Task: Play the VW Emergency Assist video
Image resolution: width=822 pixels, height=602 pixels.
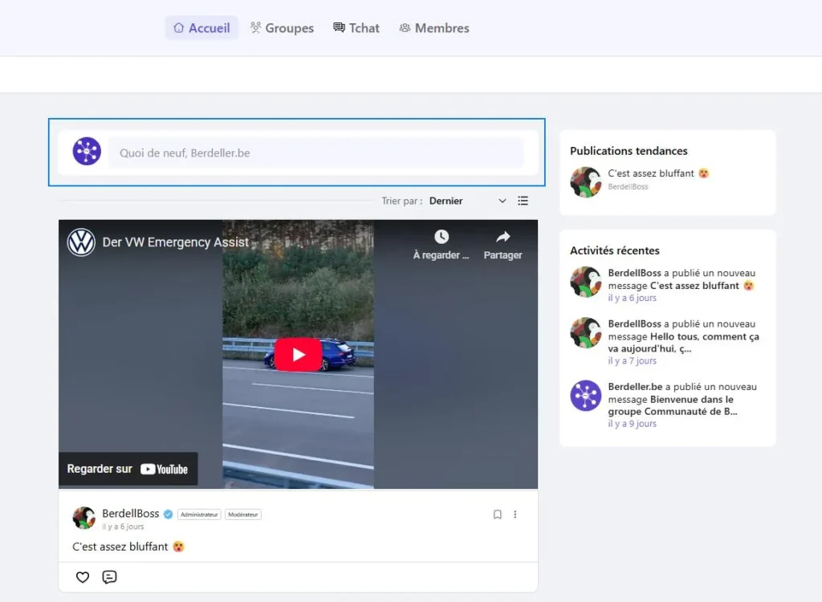Action: point(298,354)
